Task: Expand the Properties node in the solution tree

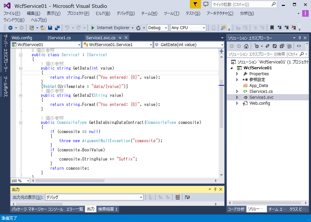Action: (237, 74)
